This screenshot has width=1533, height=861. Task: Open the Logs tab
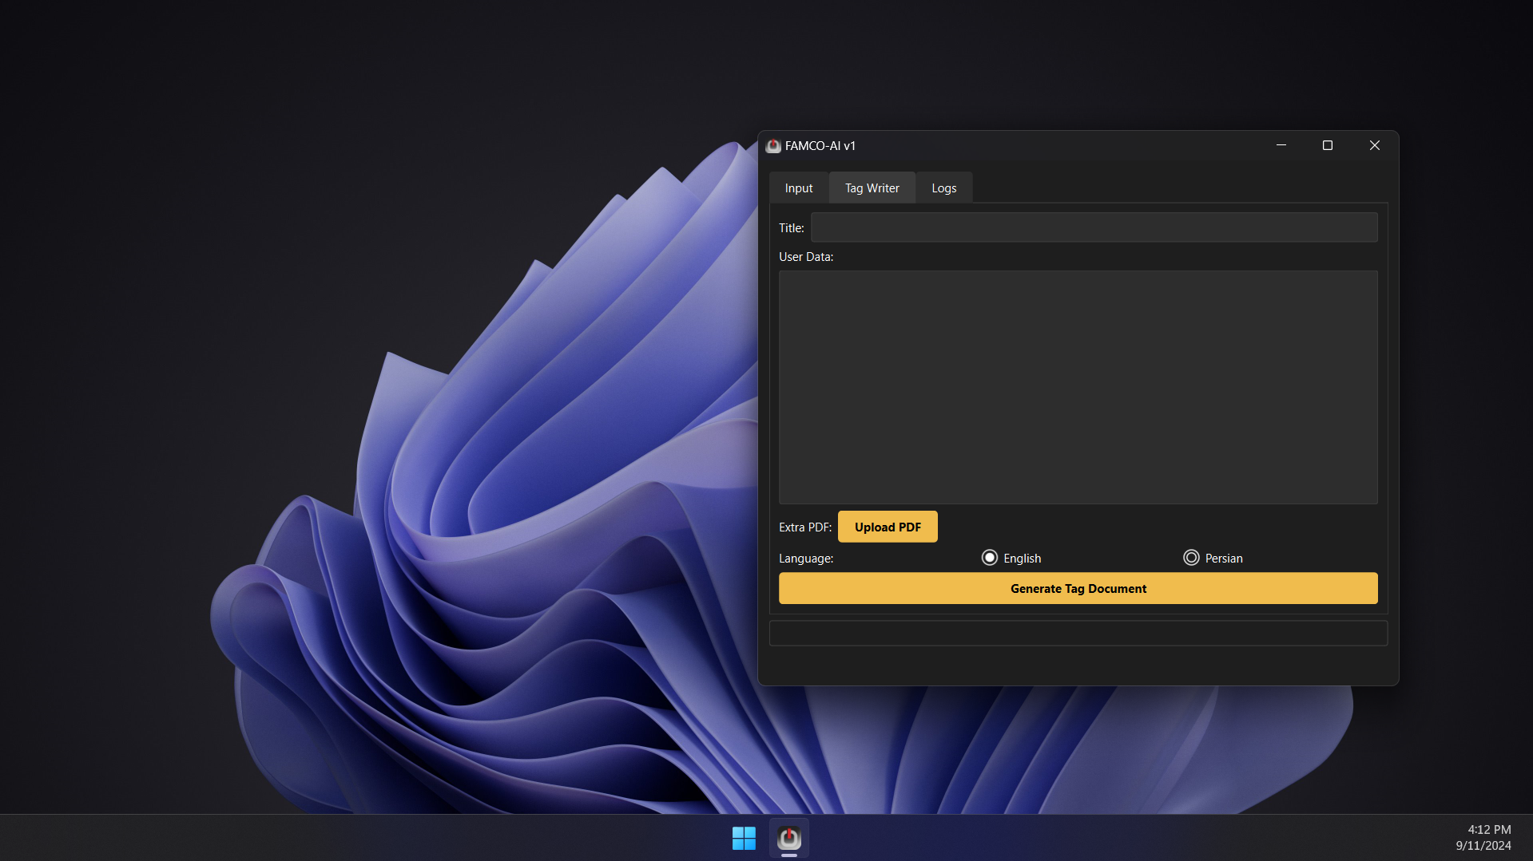coord(943,188)
